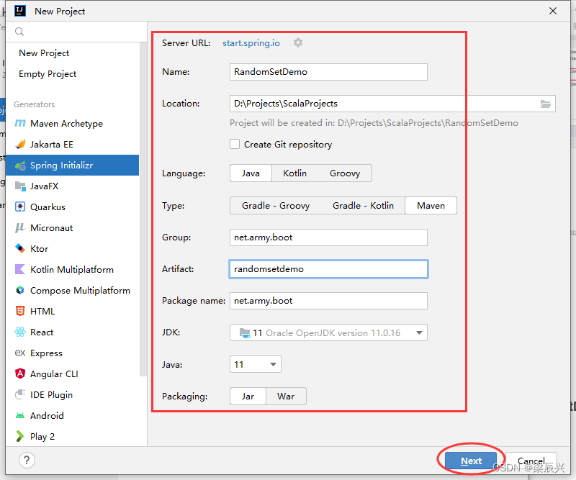Open the Java version dropdown
This screenshot has height=480, width=576.
point(256,364)
